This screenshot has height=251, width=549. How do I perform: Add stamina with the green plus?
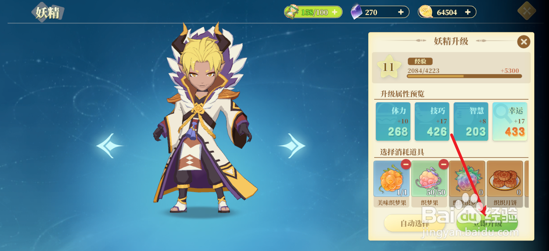pyautogui.click(x=335, y=12)
